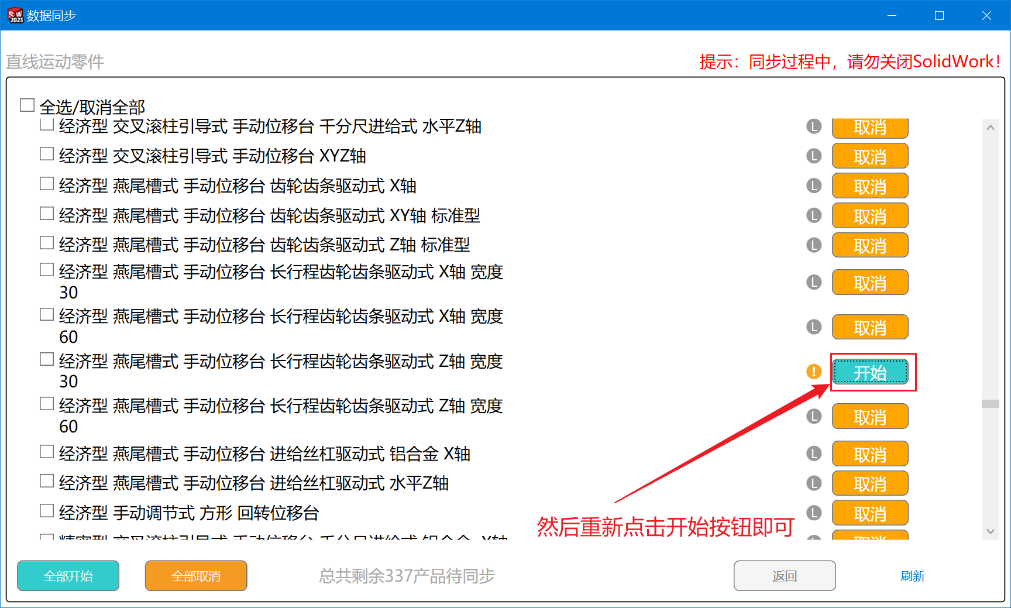Click the 刷新 link
This screenshot has width=1011, height=608.
(x=912, y=576)
